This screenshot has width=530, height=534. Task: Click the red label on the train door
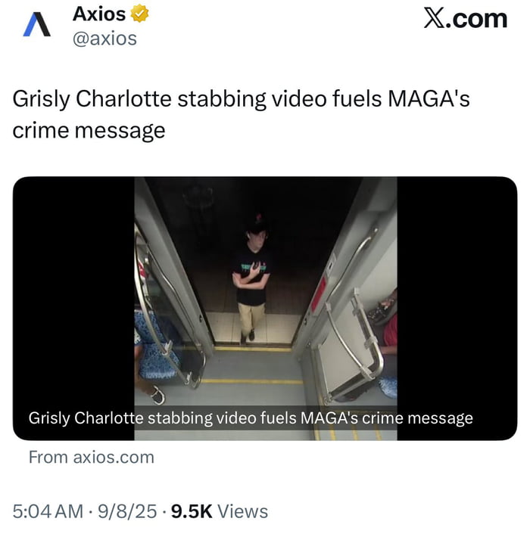(318, 295)
